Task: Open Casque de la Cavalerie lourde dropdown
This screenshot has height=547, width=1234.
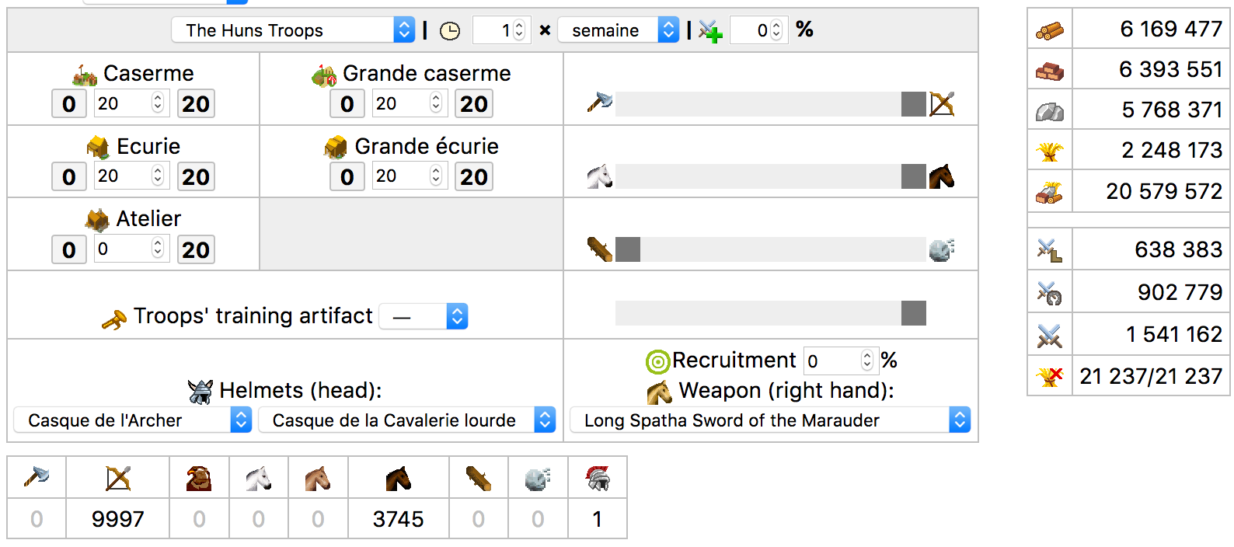Action: click(407, 420)
